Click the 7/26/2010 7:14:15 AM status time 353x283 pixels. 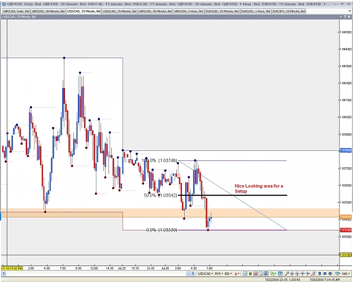(325, 280)
